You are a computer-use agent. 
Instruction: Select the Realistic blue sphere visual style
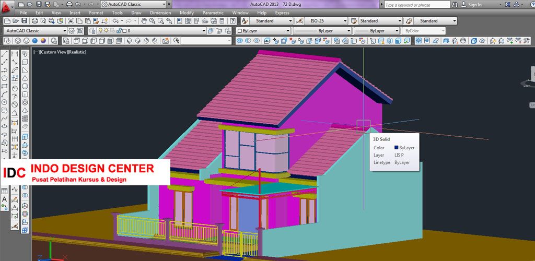click(35, 41)
